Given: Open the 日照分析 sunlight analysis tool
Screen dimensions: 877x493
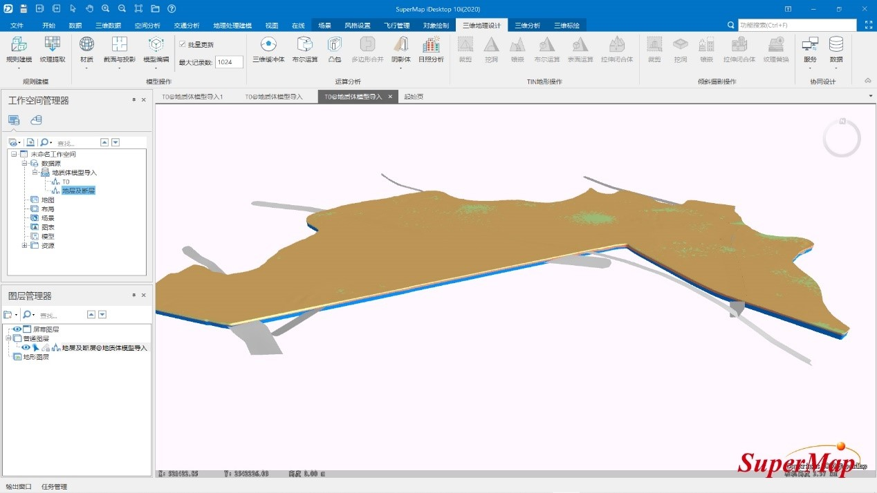Looking at the screenshot, I should pyautogui.click(x=431, y=46).
